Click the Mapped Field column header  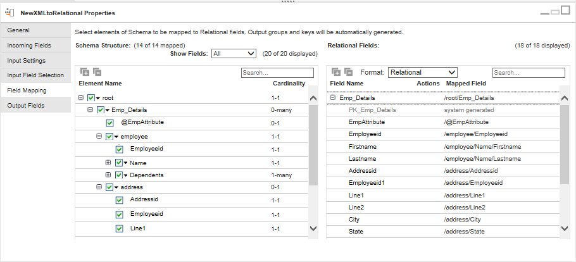click(x=466, y=84)
